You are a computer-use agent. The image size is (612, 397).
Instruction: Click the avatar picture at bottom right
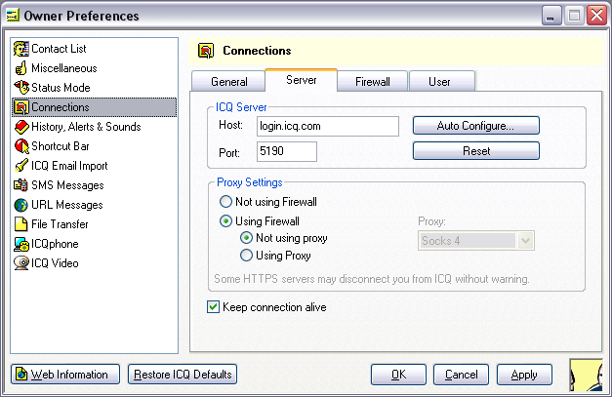tap(586, 375)
